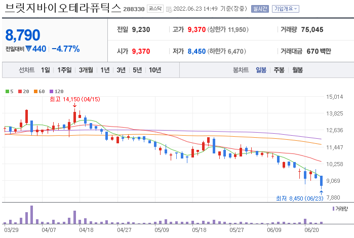Click the 저가 8,450 value

[x=196, y=51]
